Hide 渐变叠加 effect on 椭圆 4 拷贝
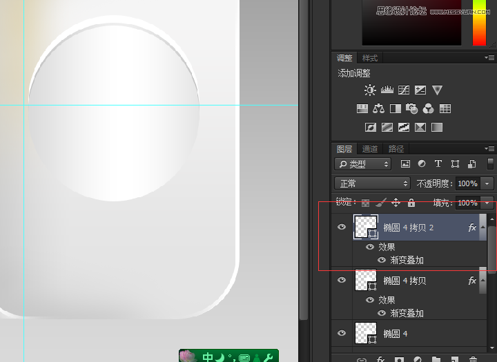The image size is (497, 362). pos(382,313)
